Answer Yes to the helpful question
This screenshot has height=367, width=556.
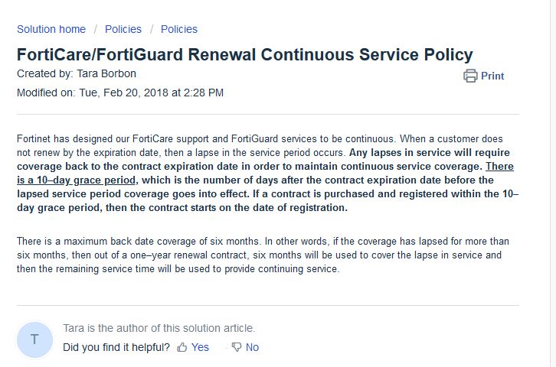[x=200, y=347]
